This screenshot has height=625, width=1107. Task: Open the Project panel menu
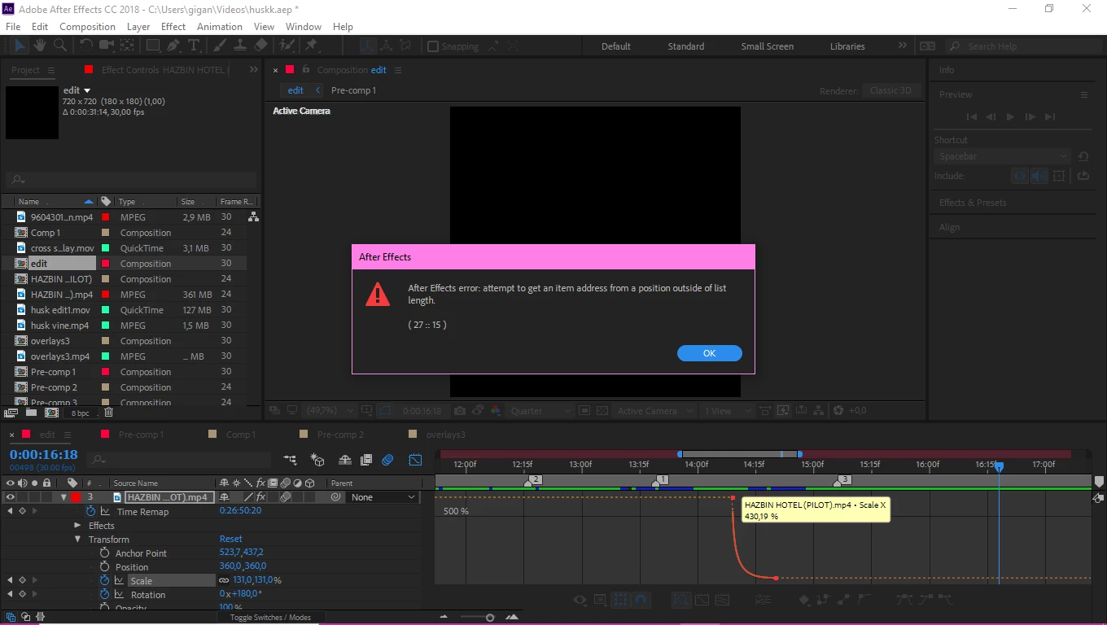click(x=50, y=70)
